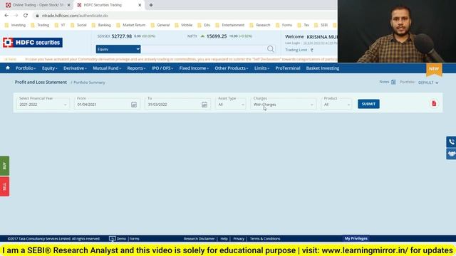Open the Asset Type dropdown
Image resolution: width=456 pixels, height=256 pixels.
231,105
